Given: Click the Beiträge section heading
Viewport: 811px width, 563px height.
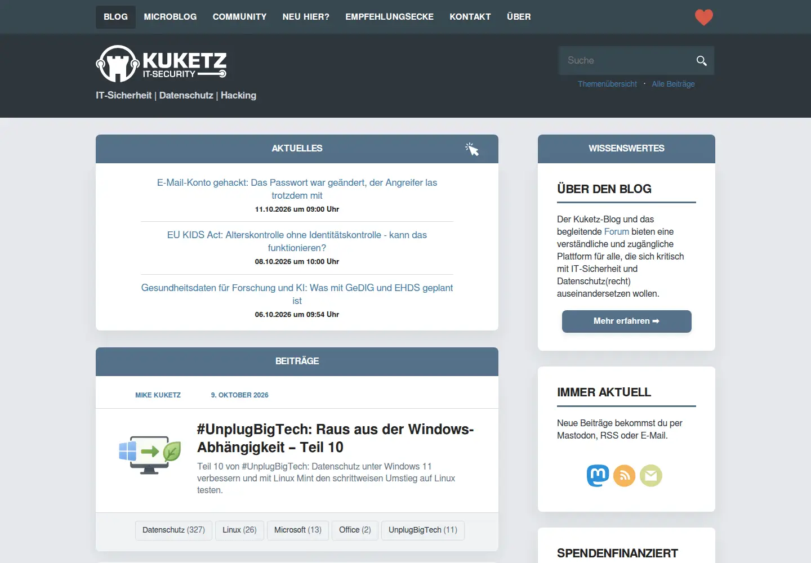Looking at the screenshot, I should (297, 361).
